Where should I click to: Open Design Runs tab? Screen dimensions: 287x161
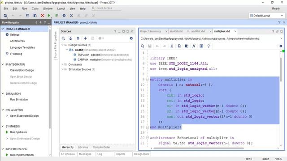[142, 154]
